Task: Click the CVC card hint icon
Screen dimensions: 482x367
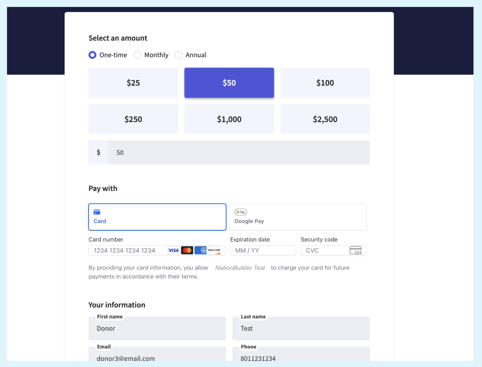Action: (355, 251)
